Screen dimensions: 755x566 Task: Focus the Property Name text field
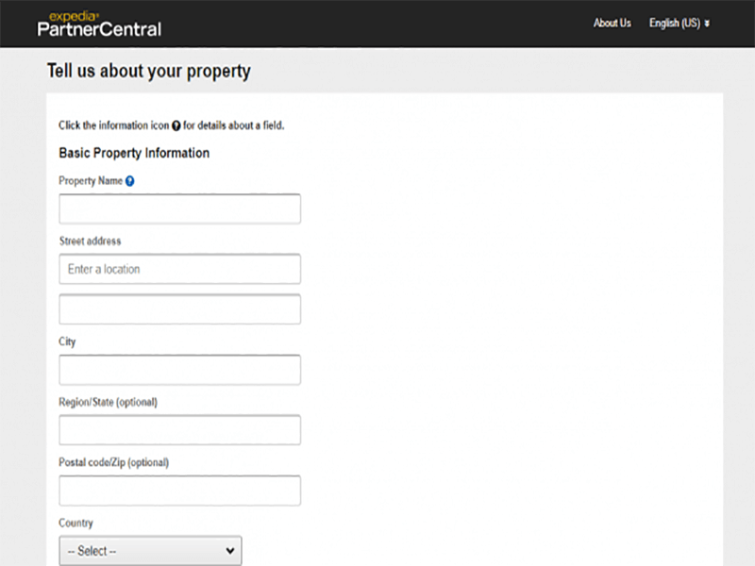point(179,208)
